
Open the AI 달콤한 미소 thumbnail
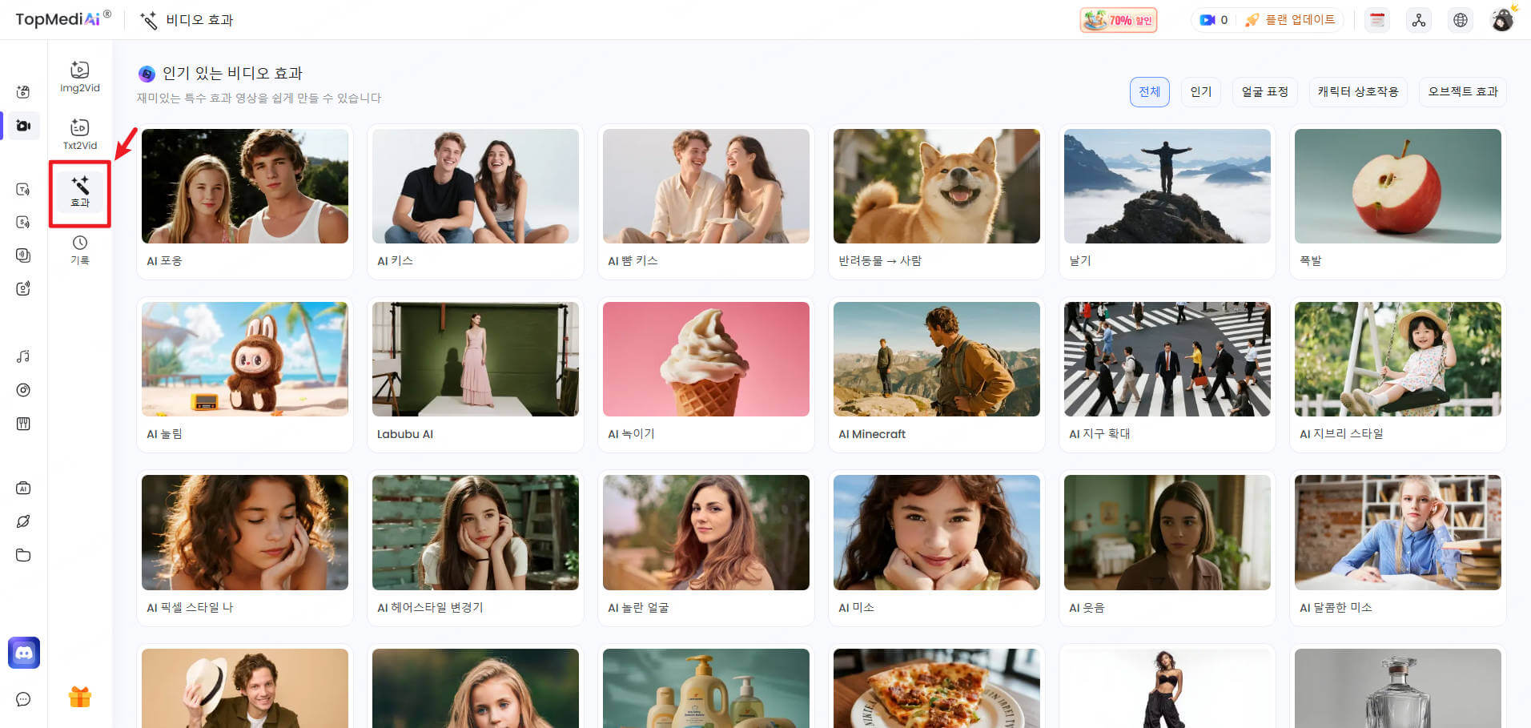click(1398, 533)
